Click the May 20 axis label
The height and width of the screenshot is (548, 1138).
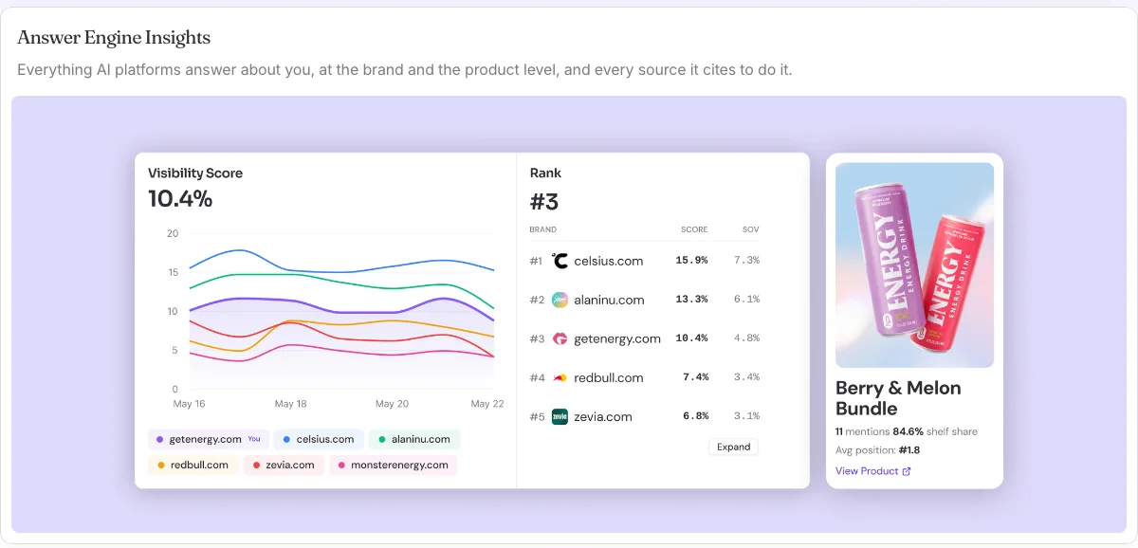[392, 404]
